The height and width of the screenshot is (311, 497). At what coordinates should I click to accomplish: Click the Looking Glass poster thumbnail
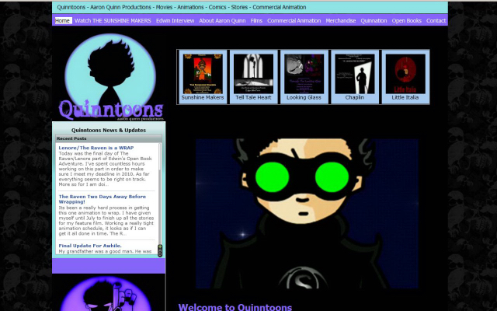click(304, 74)
